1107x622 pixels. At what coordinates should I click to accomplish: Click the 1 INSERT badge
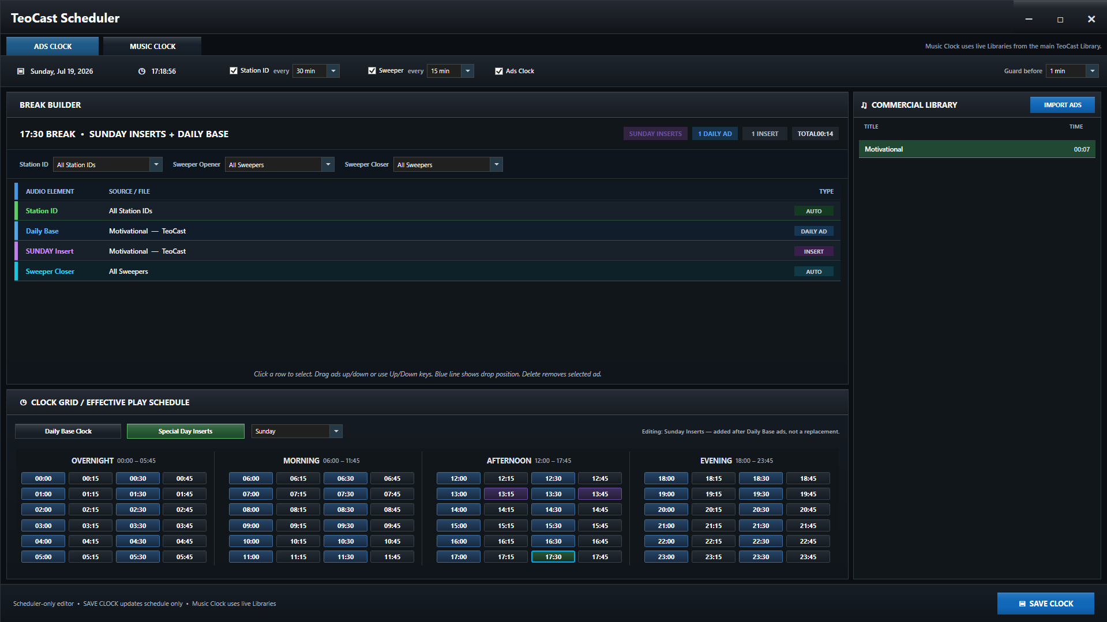point(764,134)
